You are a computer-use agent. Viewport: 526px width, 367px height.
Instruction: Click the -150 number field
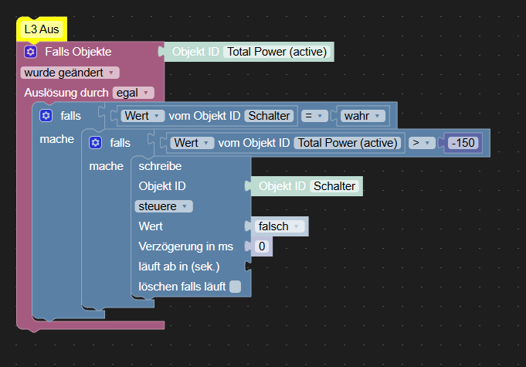coord(463,143)
